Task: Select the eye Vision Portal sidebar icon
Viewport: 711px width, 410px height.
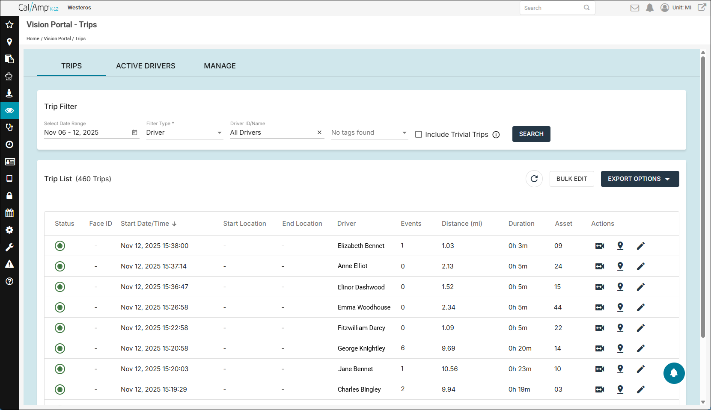Action: pos(9,110)
